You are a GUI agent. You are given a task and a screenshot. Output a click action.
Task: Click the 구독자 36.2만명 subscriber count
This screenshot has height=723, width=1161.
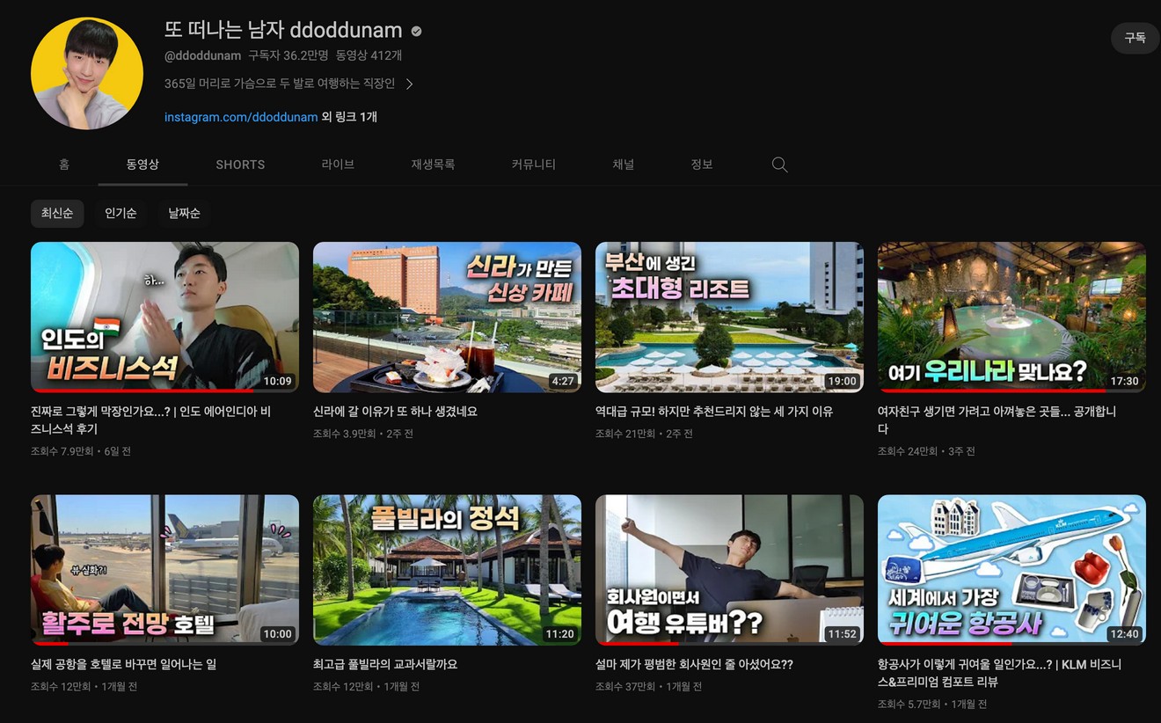(288, 55)
